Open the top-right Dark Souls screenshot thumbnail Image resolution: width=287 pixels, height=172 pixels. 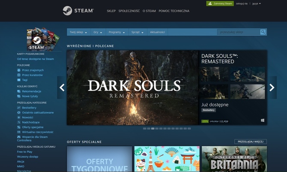click(248, 74)
